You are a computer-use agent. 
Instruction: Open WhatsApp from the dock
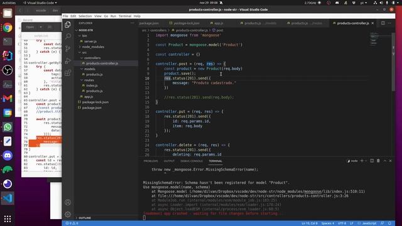coord(8,127)
